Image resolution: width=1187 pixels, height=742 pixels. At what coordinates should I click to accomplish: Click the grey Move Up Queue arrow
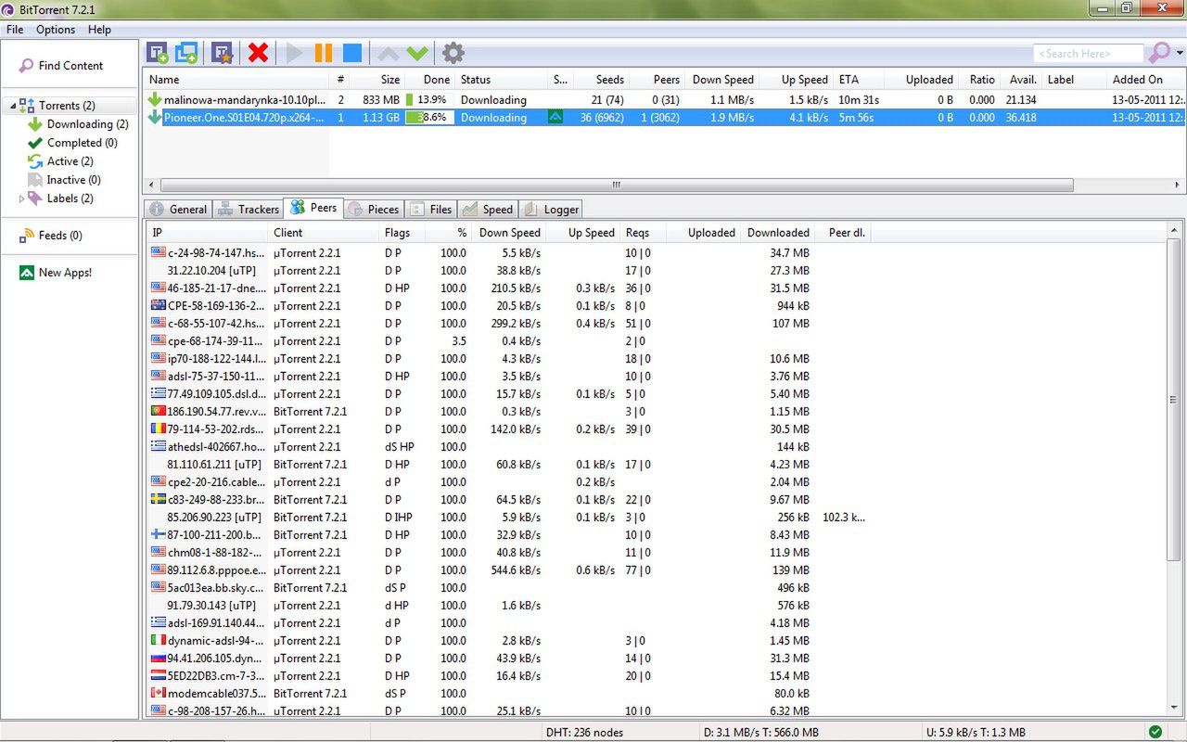389,53
